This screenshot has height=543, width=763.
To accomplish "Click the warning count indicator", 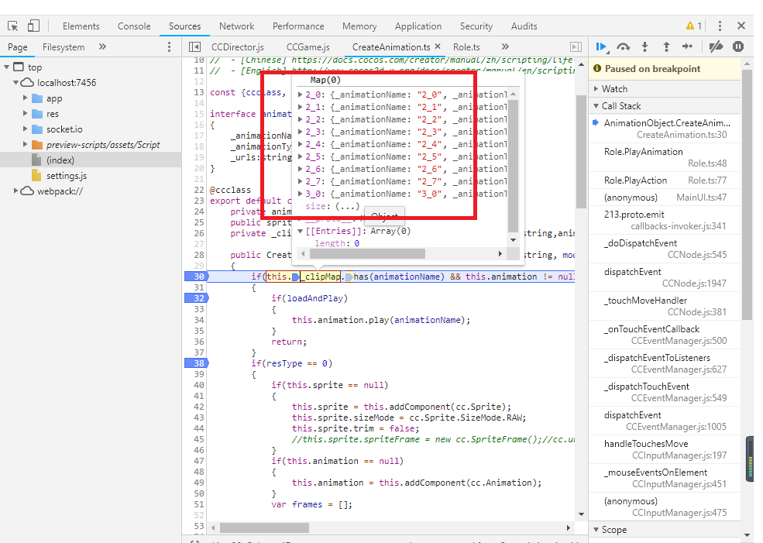I will click(693, 26).
